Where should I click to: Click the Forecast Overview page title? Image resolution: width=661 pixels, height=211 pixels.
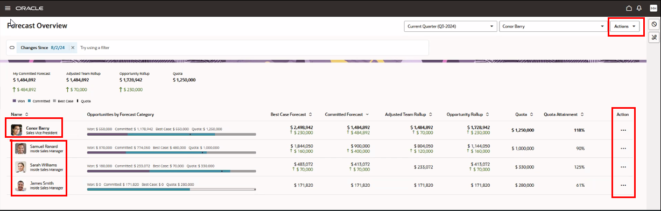[x=37, y=25]
